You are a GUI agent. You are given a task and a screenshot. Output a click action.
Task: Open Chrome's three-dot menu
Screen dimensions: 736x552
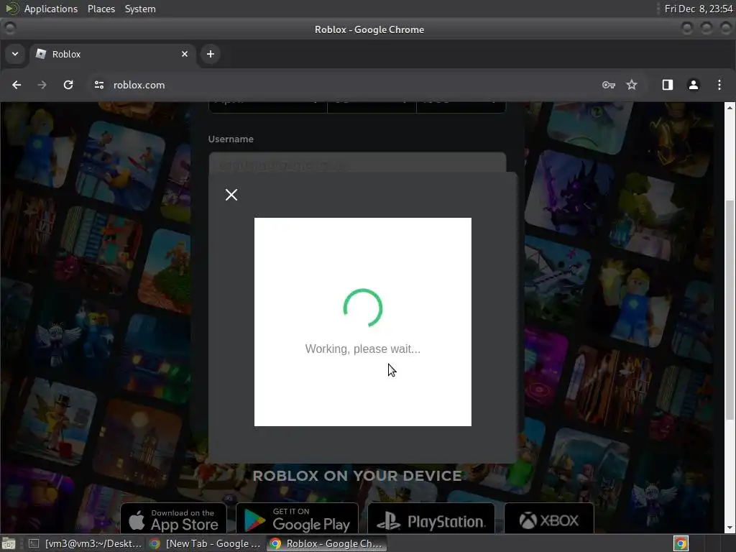(x=719, y=85)
